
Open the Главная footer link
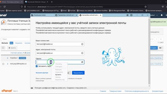(x=103, y=91)
